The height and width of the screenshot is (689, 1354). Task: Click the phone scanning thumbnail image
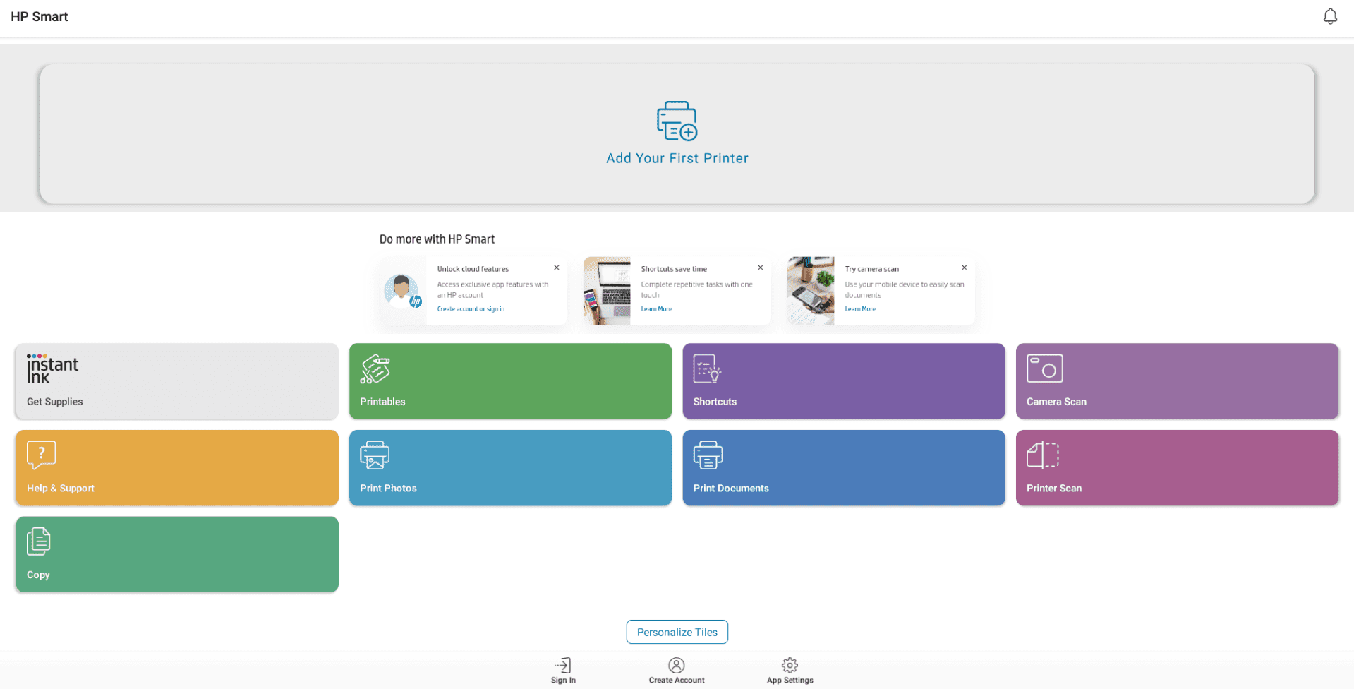811,291
